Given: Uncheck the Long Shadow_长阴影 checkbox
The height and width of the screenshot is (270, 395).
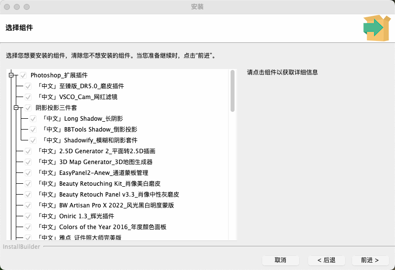Looking at the screenshot, I should tap(33, 119).
